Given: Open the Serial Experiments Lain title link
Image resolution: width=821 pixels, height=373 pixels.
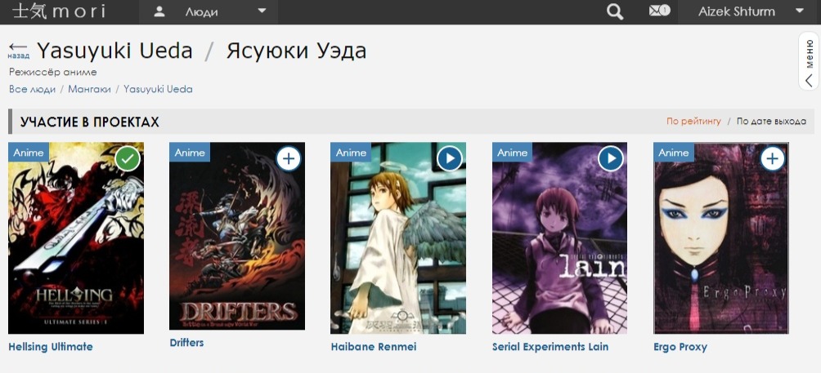Looking at the screenshot, I should tap(550, 347).
